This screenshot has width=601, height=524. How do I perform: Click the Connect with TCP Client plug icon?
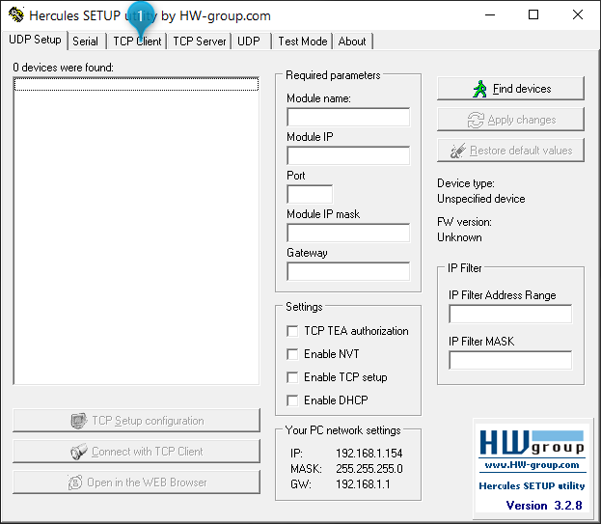point(79,452)
